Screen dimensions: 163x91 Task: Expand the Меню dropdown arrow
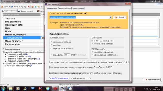point(9,7)
